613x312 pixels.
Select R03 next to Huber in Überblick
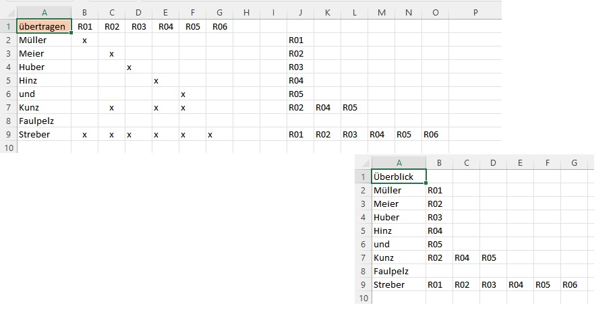(440, 217)
